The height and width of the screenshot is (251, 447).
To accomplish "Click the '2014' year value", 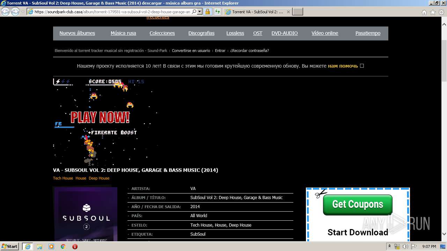I will click(195, 206).
